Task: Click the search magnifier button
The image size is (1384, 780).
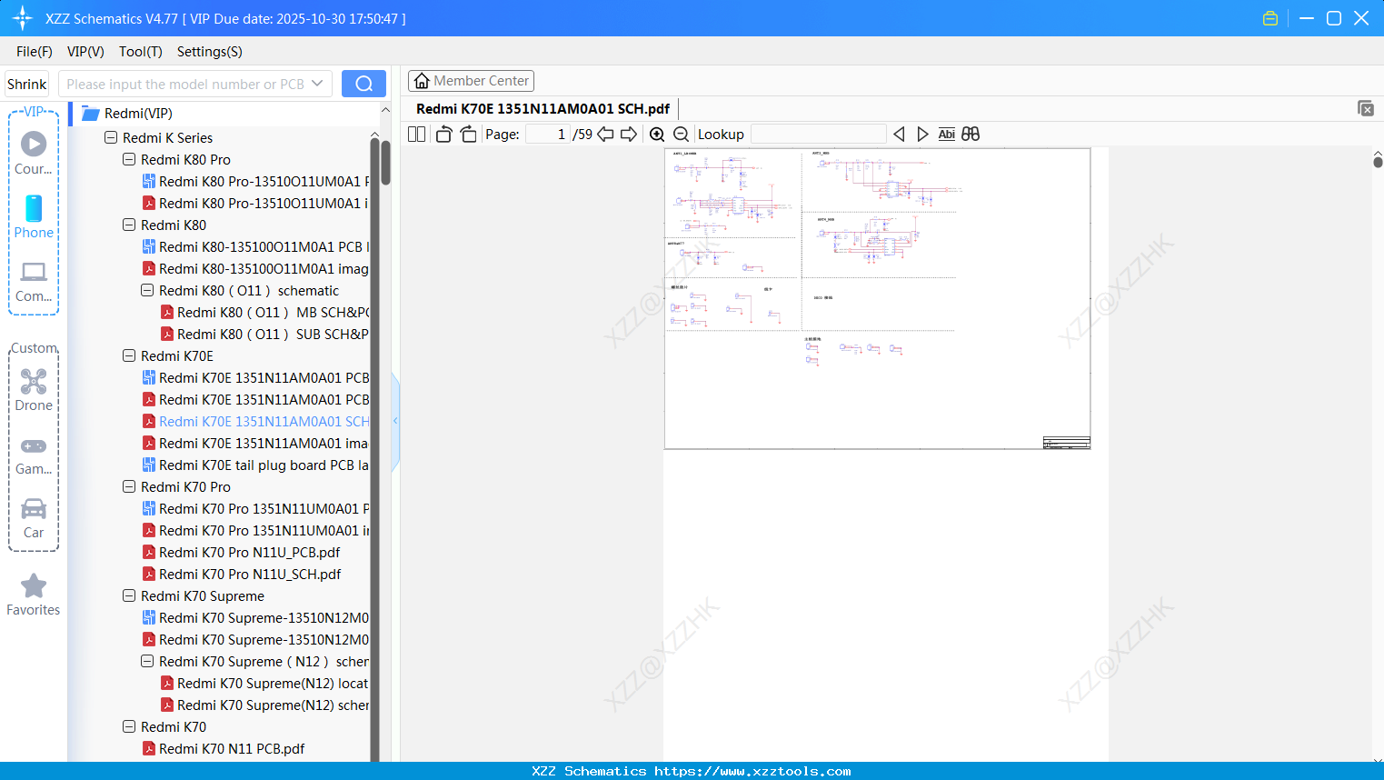Action: (363, 84)
